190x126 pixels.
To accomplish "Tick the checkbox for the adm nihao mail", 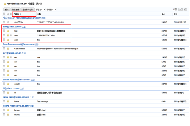I will (4, 35).
